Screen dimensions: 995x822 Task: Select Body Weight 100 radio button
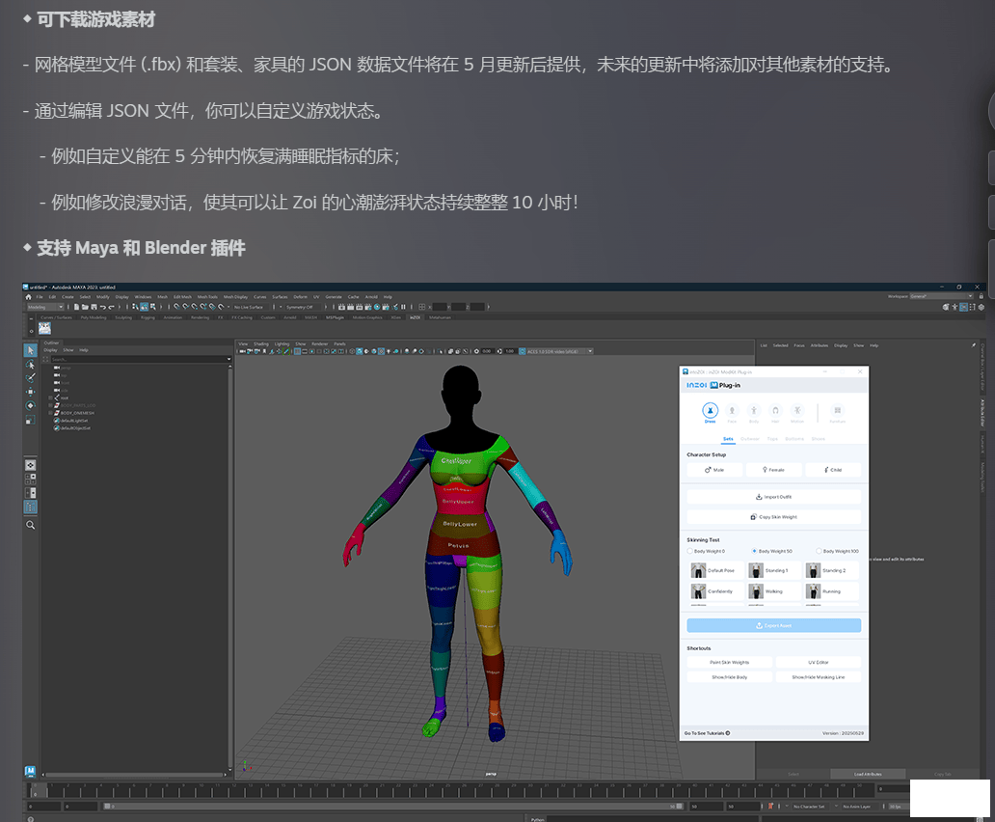click(x=819, y=551)
